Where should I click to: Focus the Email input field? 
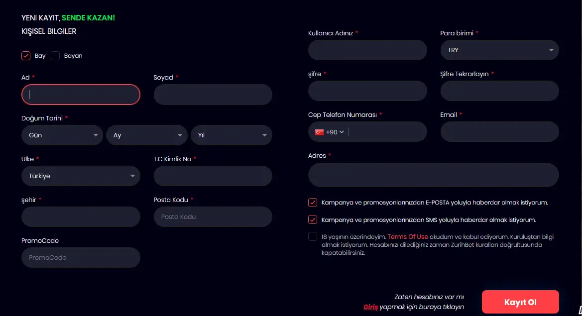coord(499,132)
